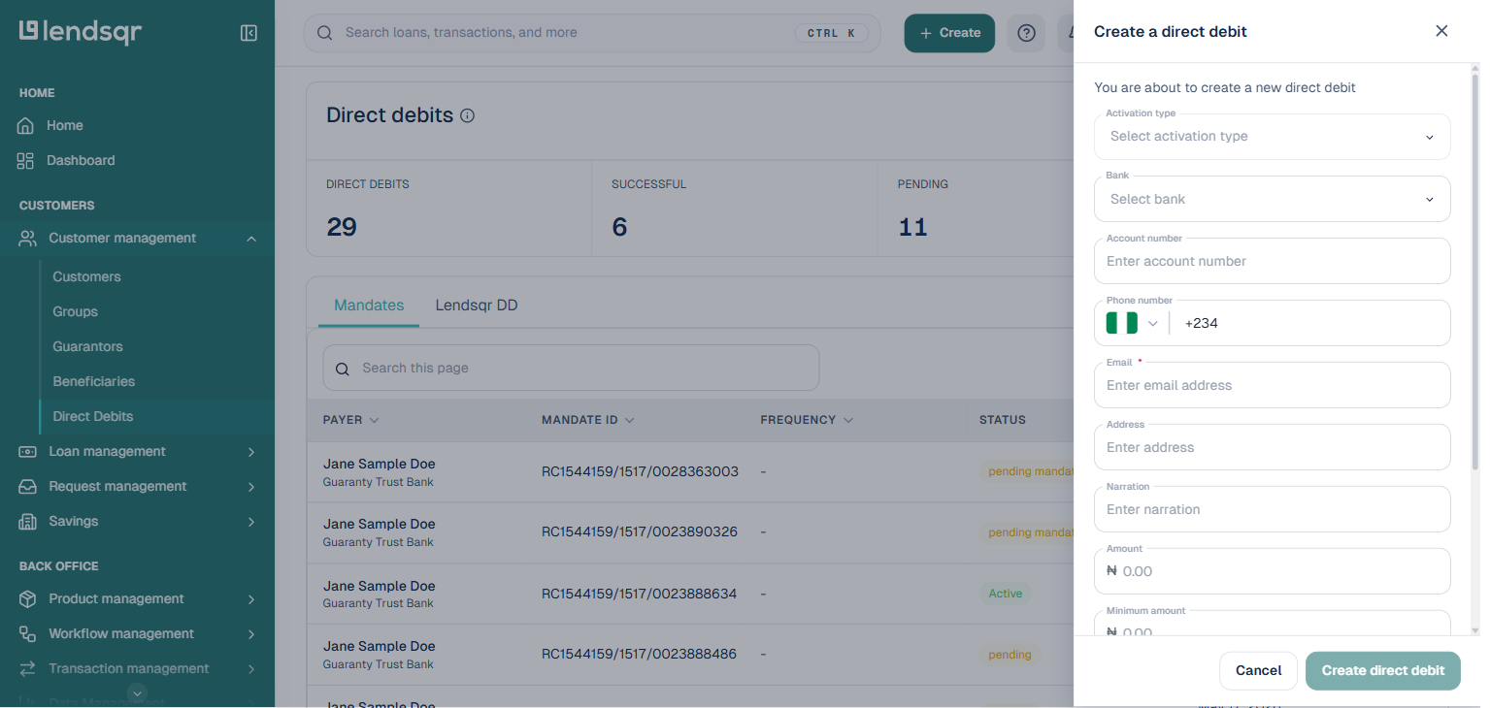Open Guarantors in the sidebar

point(88,347)
